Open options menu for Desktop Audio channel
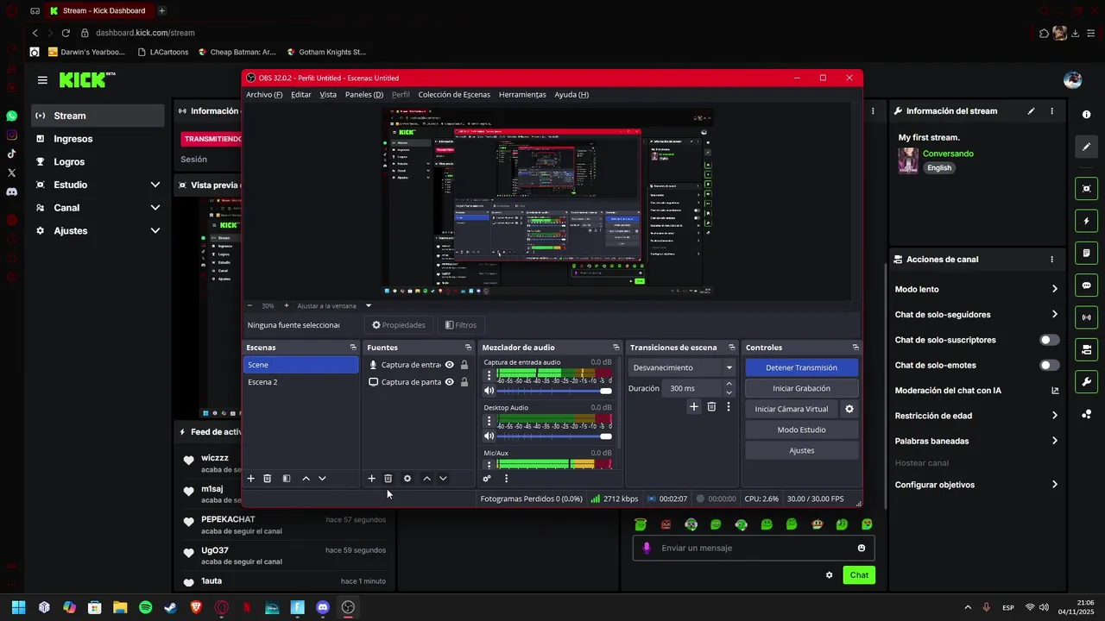Image resolution: width=1105 pixels, height=621 pixels. (489, 421)
